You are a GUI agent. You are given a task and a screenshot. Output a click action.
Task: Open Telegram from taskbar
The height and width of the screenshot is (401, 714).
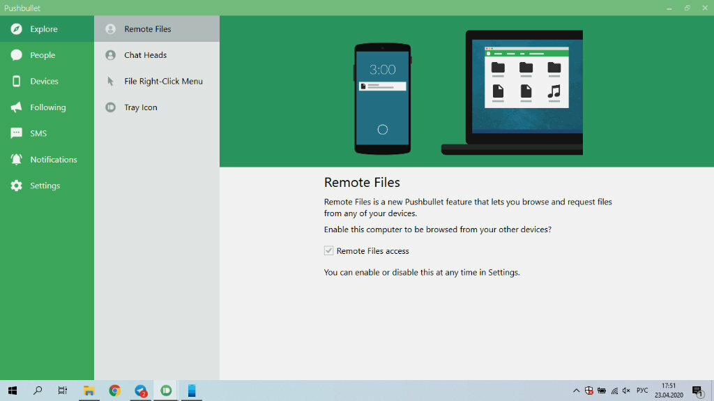[x=141, y=391]
